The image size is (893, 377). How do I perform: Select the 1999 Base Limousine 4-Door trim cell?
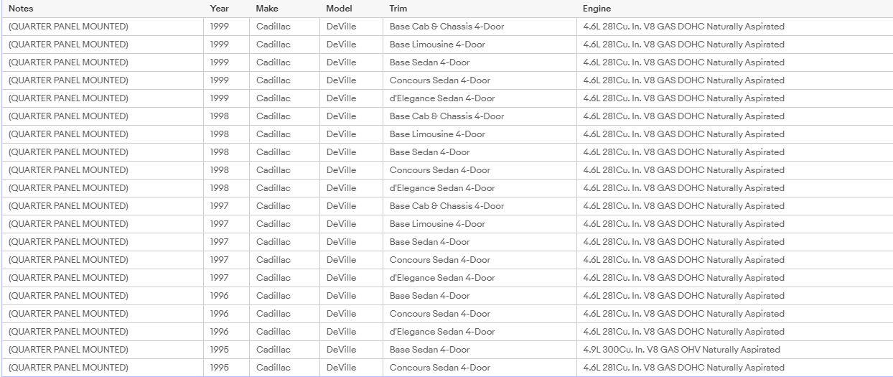[x=480, y=45]
